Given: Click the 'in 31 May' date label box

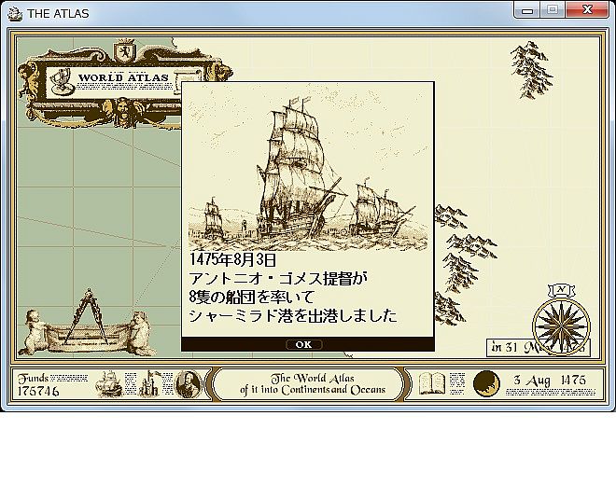Looking at the screenshot, I should [x=539, y=348].
